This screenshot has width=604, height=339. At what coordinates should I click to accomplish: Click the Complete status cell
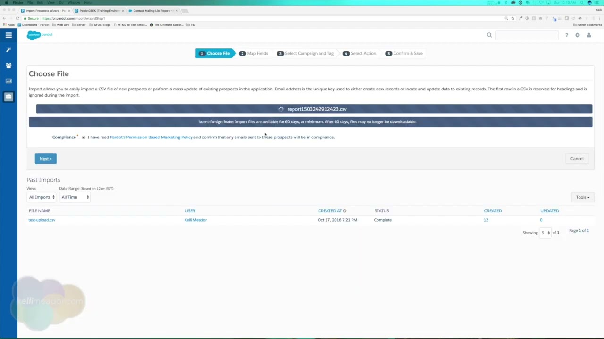coord(383,220)
